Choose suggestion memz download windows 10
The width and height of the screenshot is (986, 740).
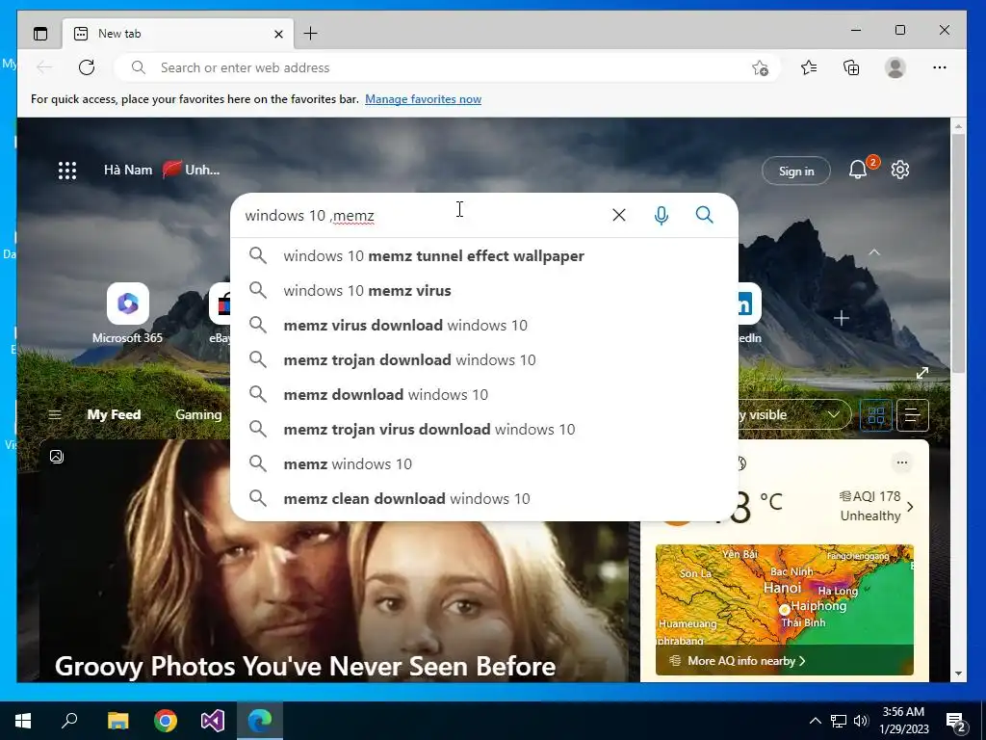click(484, 394)
